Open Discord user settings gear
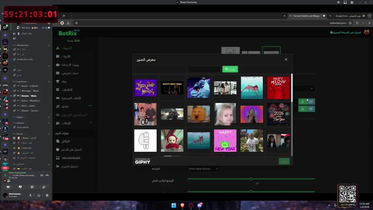373x210 pixels. (47, 195)
